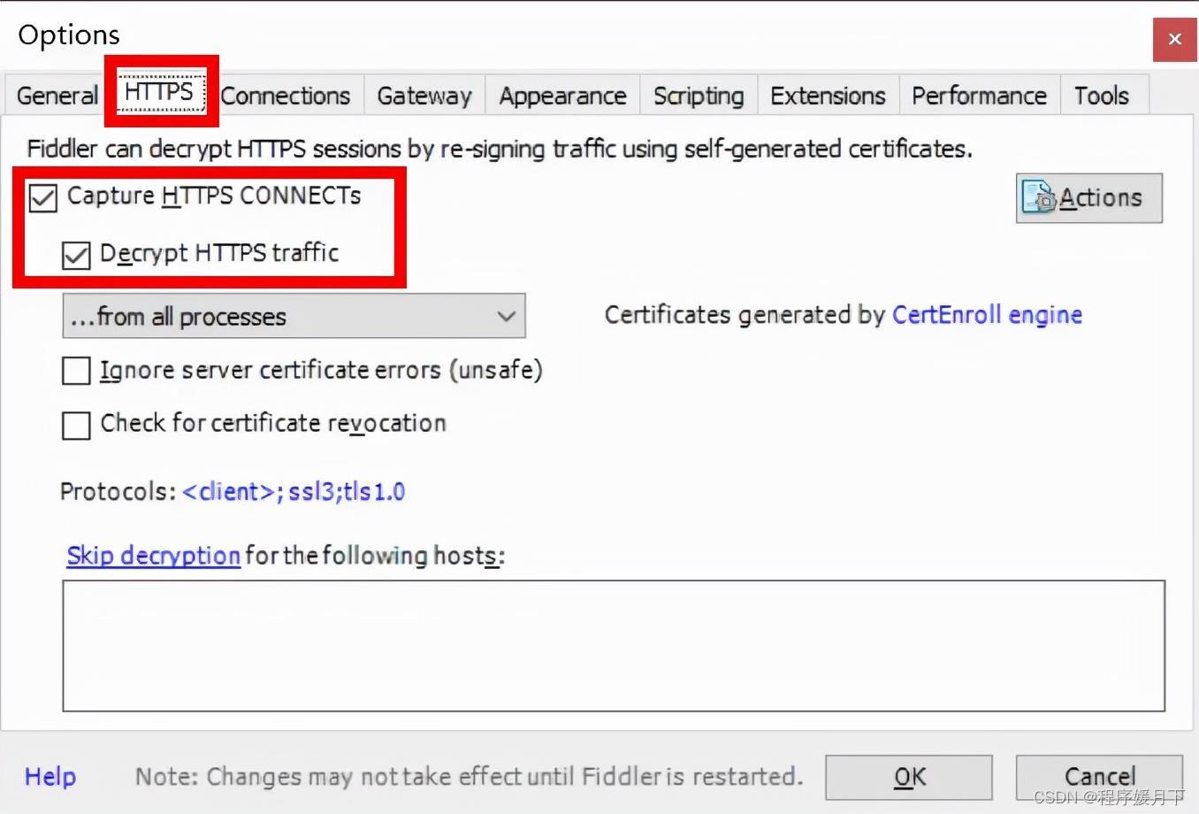1199x814 pixels.
Task: Confirm with the OK button
Action: tap(909, 777)
